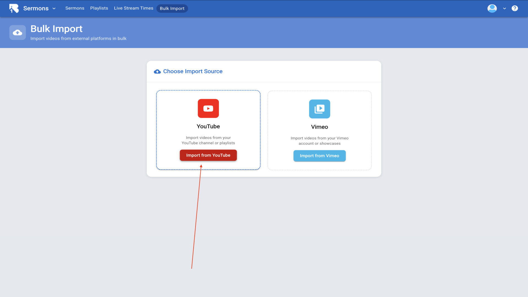Click the blue Vimeo video icon
This screenshot has width=528, height=297.
click(x=319, y=109)
